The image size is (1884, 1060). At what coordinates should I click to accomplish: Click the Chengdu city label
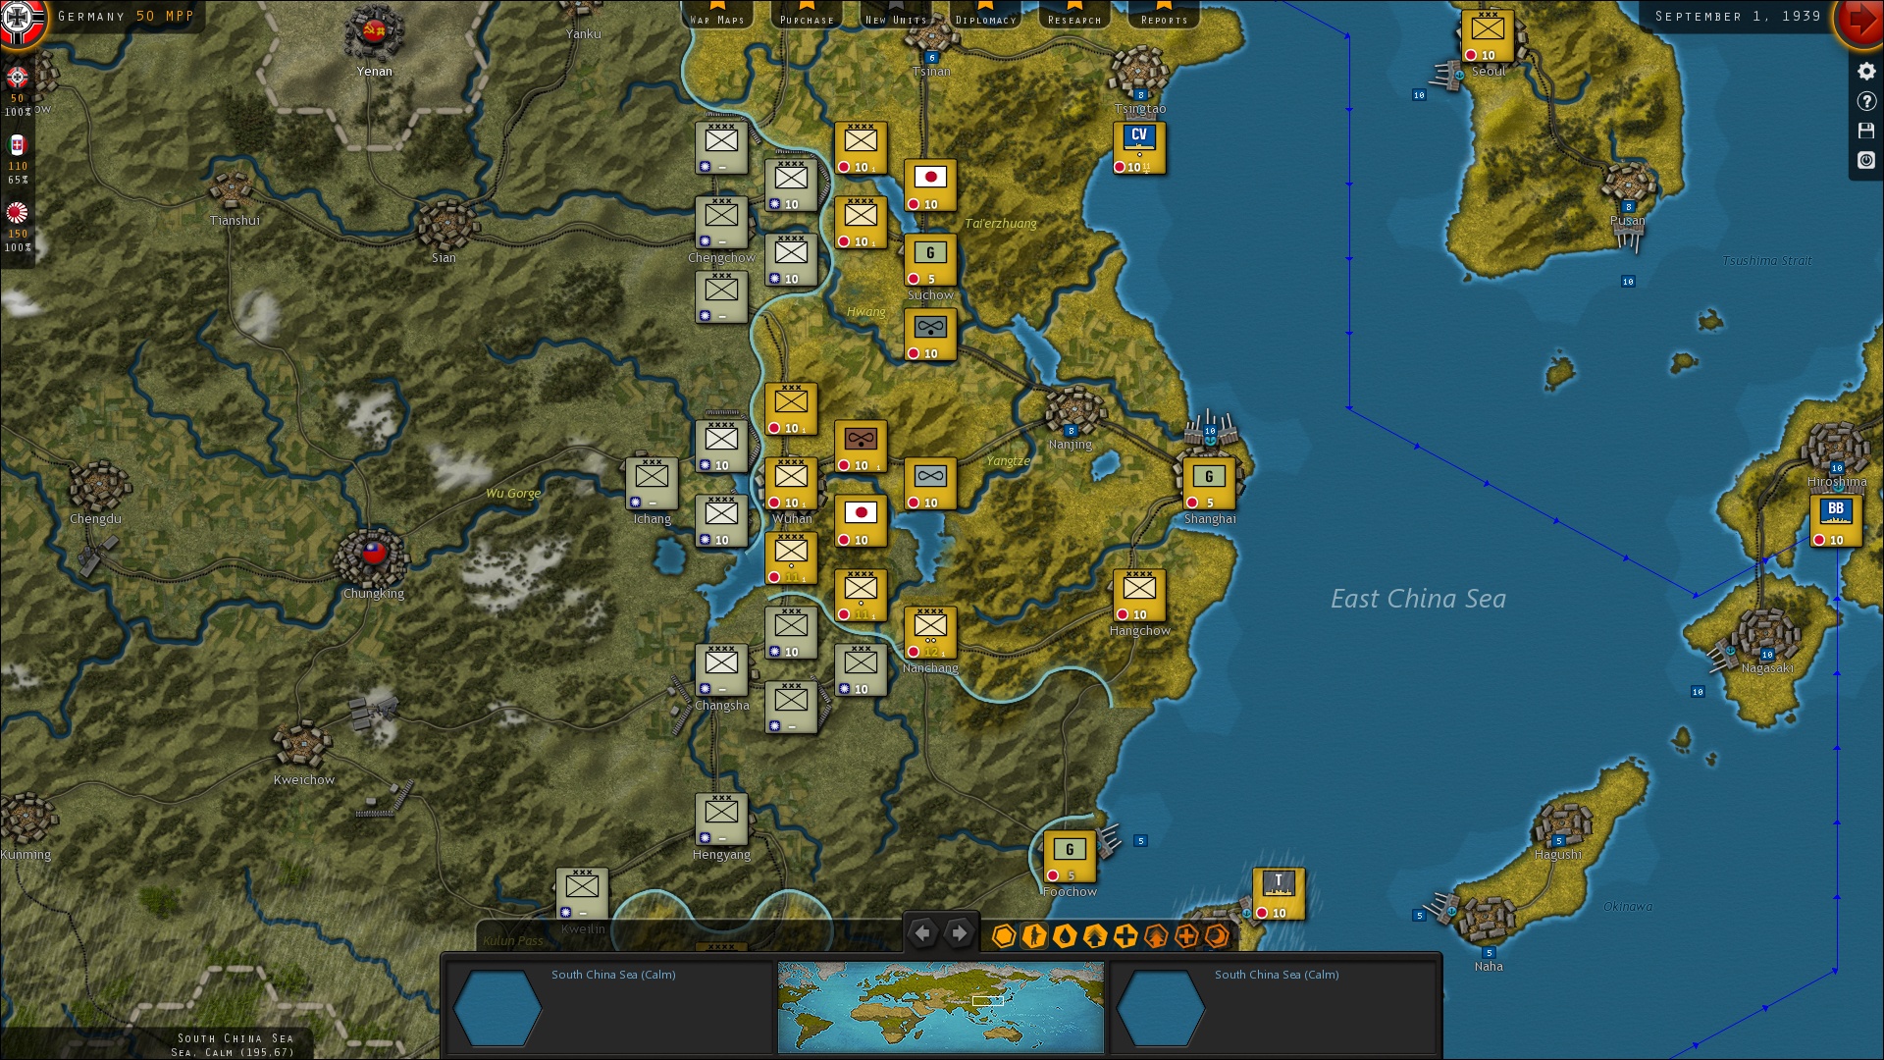(x=96, y=519)
